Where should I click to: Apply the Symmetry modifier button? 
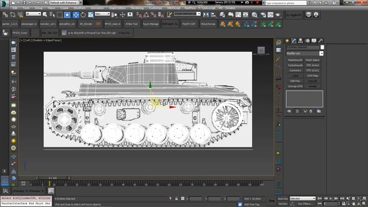click(x=295, y=70)
